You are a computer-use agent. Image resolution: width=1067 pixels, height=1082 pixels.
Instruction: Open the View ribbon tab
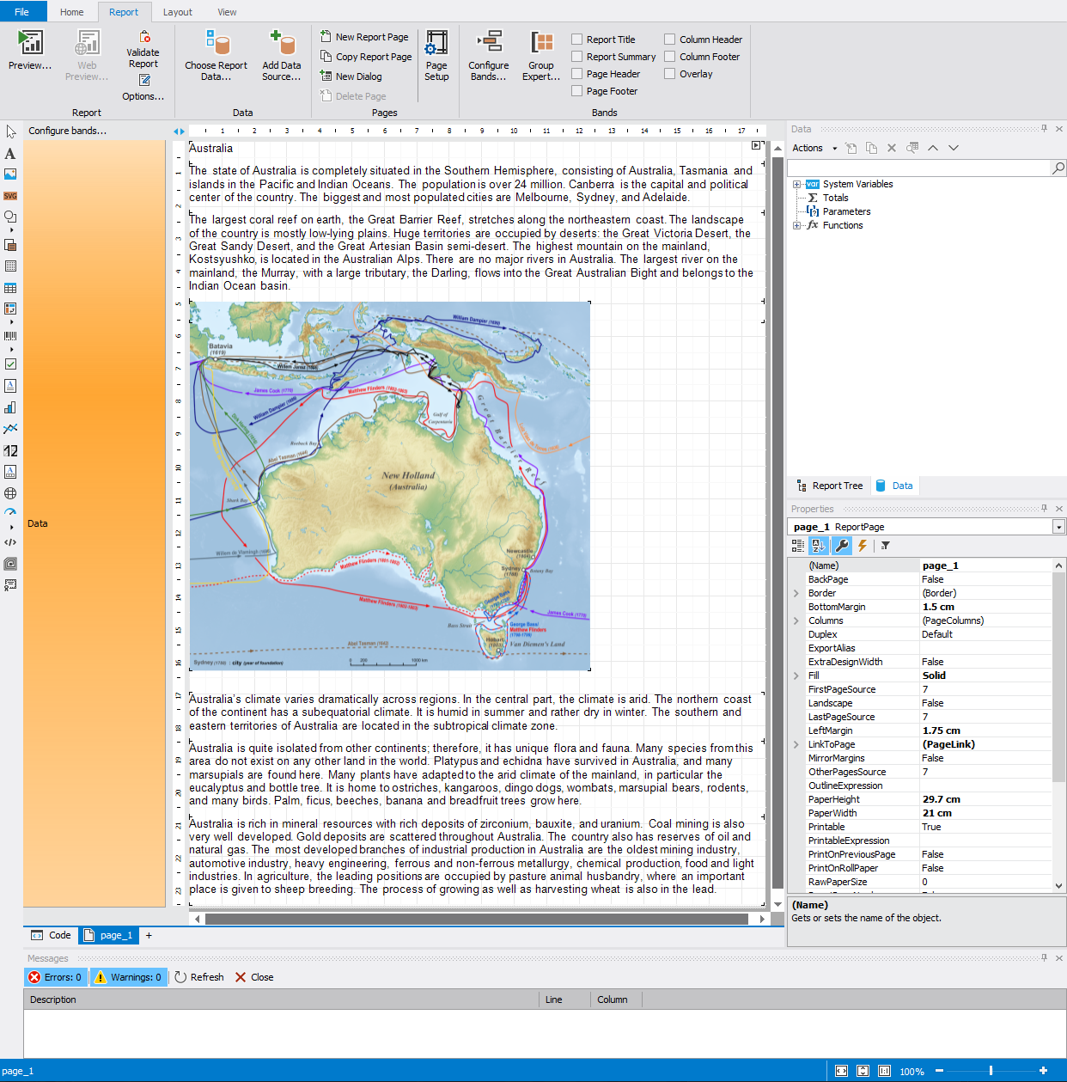(x=227, y=12)
